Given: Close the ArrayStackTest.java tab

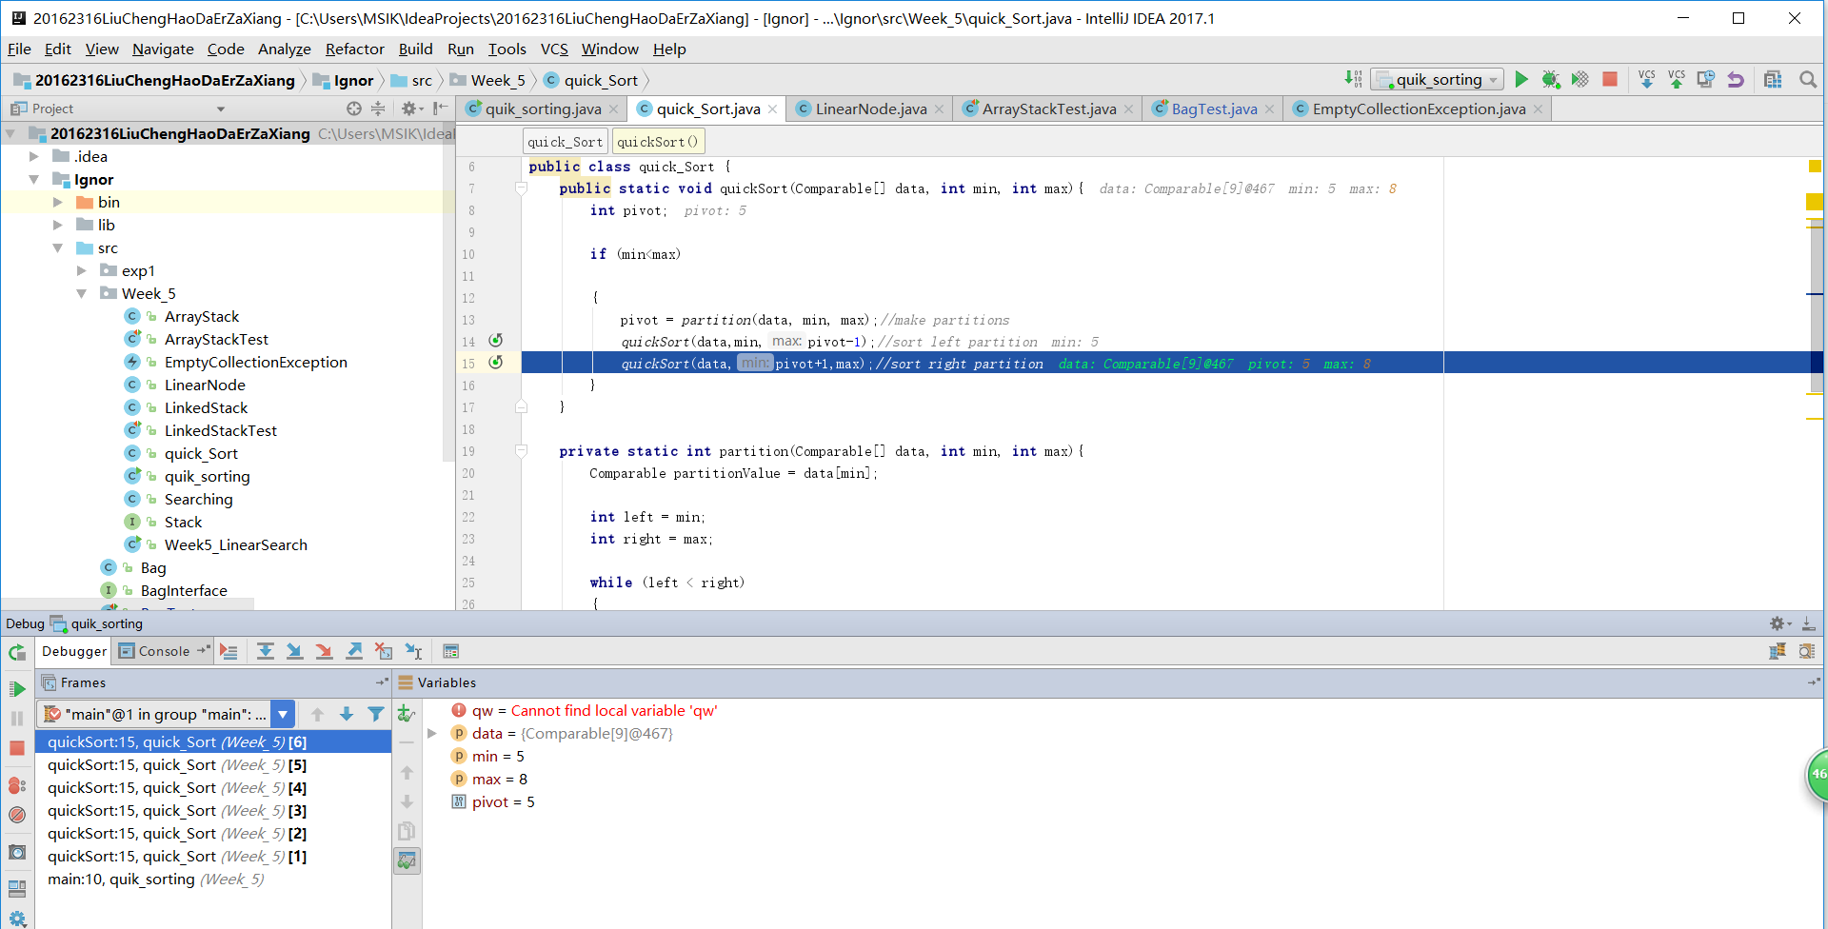Looking at the screenshot, I should (x=1129, y=109).
